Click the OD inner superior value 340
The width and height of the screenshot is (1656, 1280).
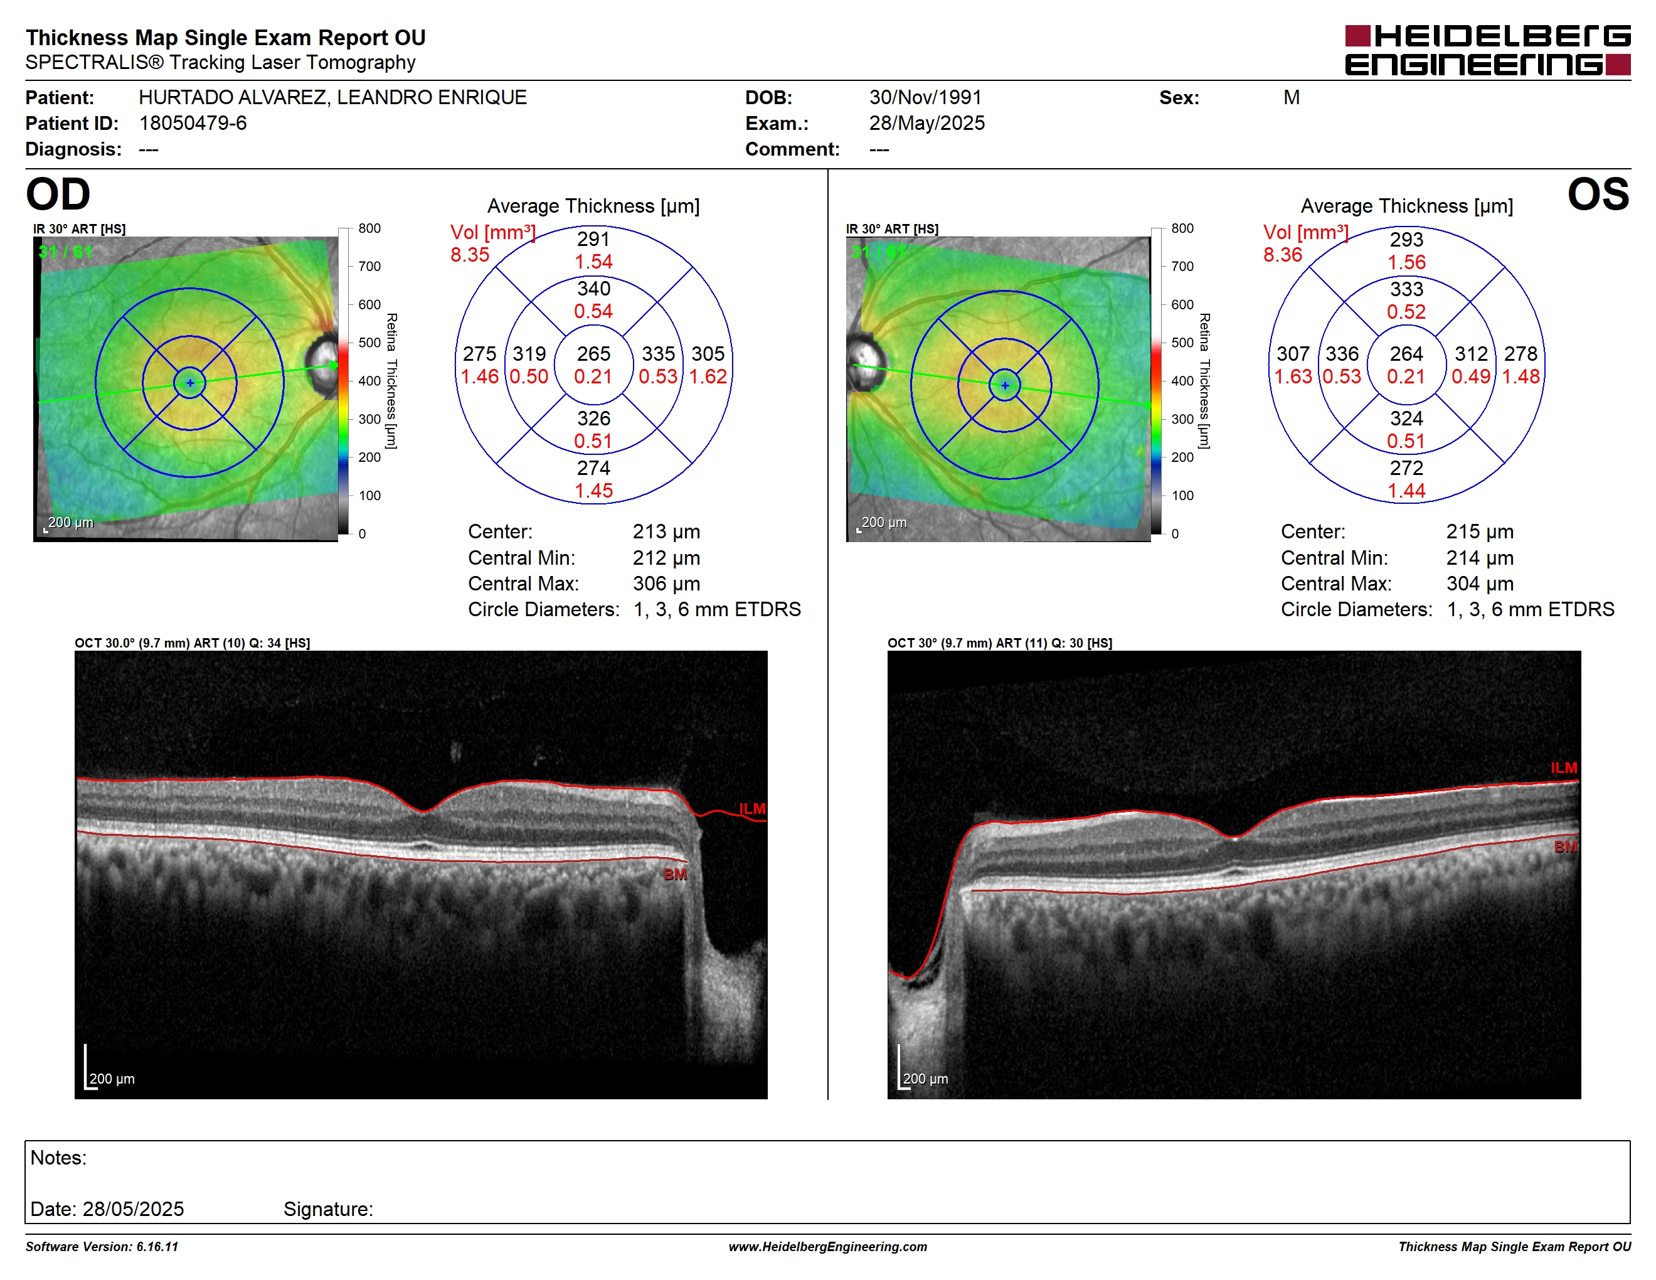[x=593, y=289]
